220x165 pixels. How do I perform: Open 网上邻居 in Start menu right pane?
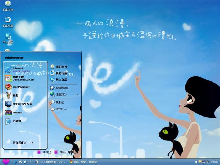[59, 80]
